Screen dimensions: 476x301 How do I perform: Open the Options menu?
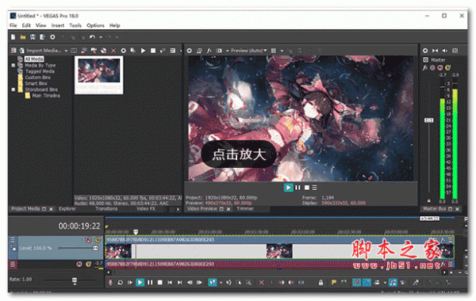95,25
